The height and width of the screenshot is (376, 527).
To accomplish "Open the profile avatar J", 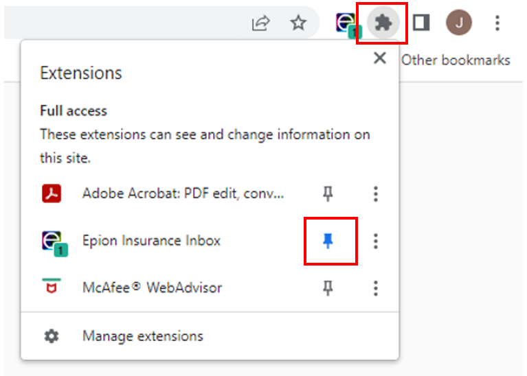I will click(x=459, y=23).
